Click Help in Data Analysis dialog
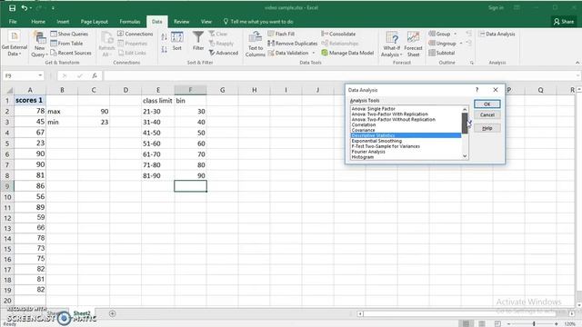Screen dimensions: 582x327 (x=487, y=128)
